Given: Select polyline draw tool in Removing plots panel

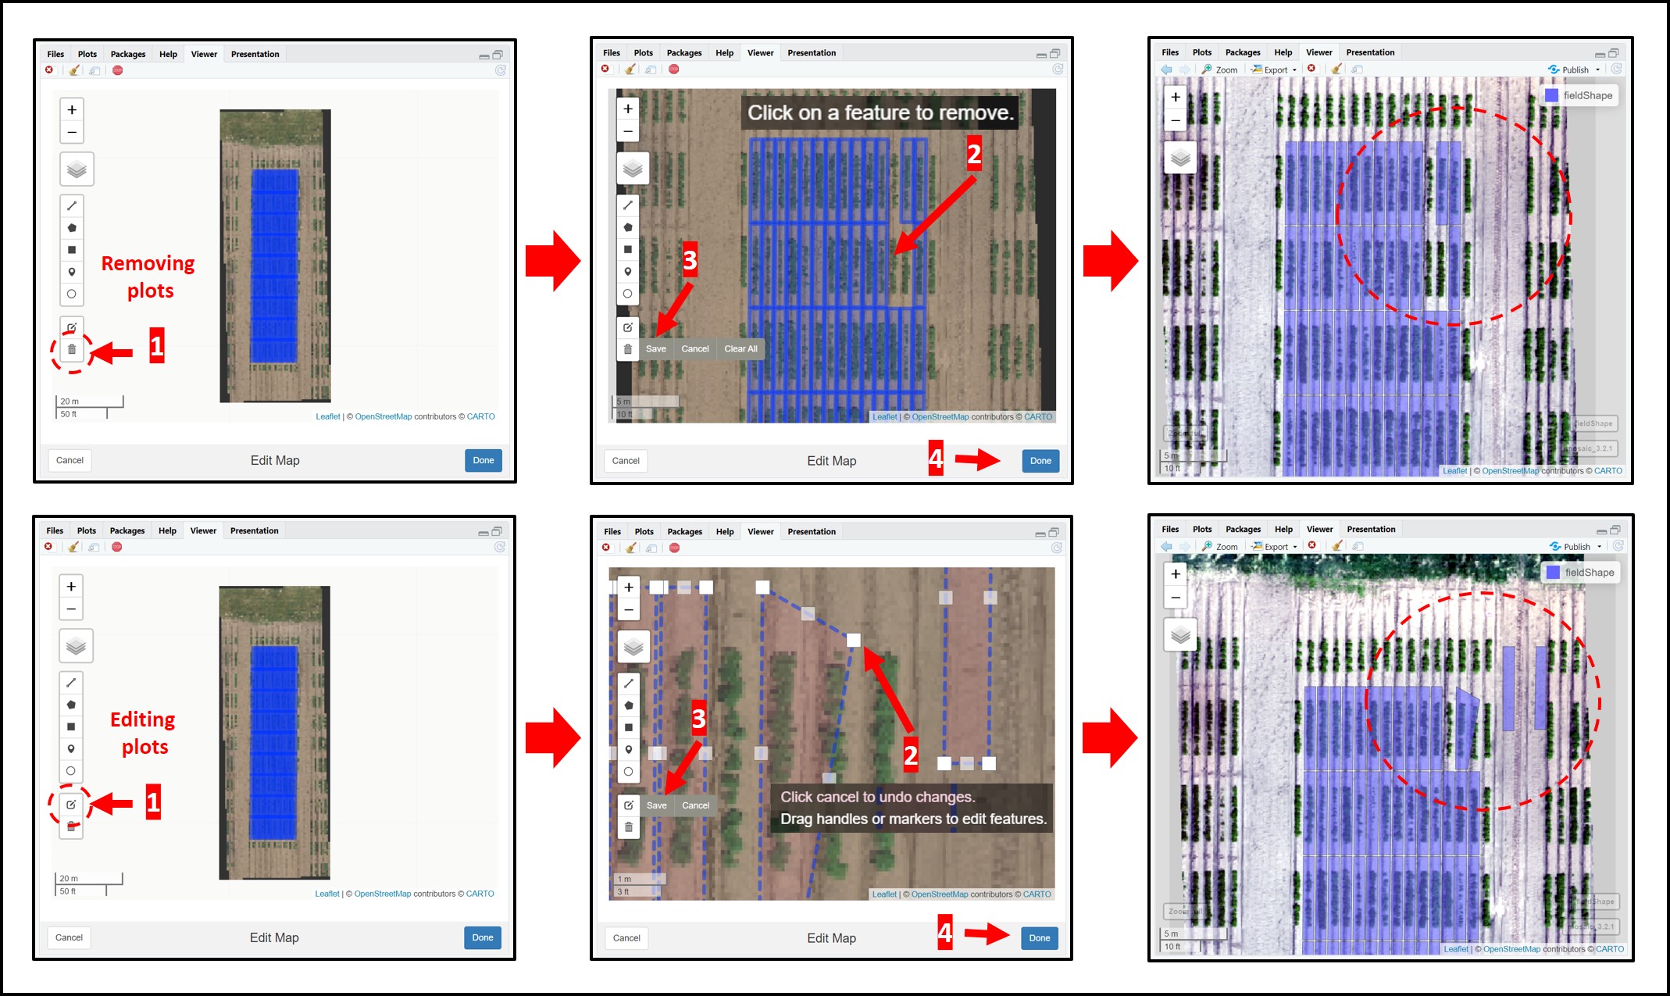Looking at the screenshot, I should (72, 205).
